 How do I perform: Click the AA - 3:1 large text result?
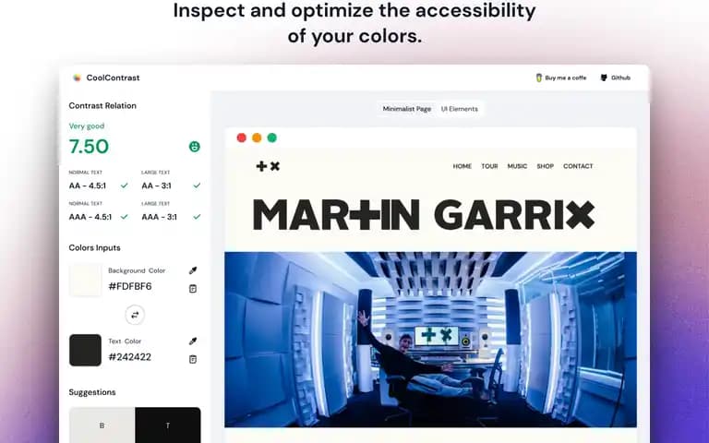click(156, 186)
